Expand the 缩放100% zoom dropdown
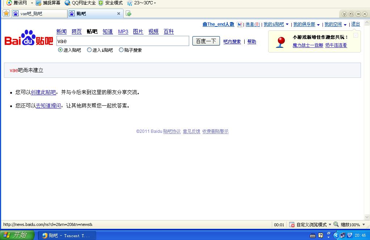This screenshot has height=240, width=370. (363, 224)
